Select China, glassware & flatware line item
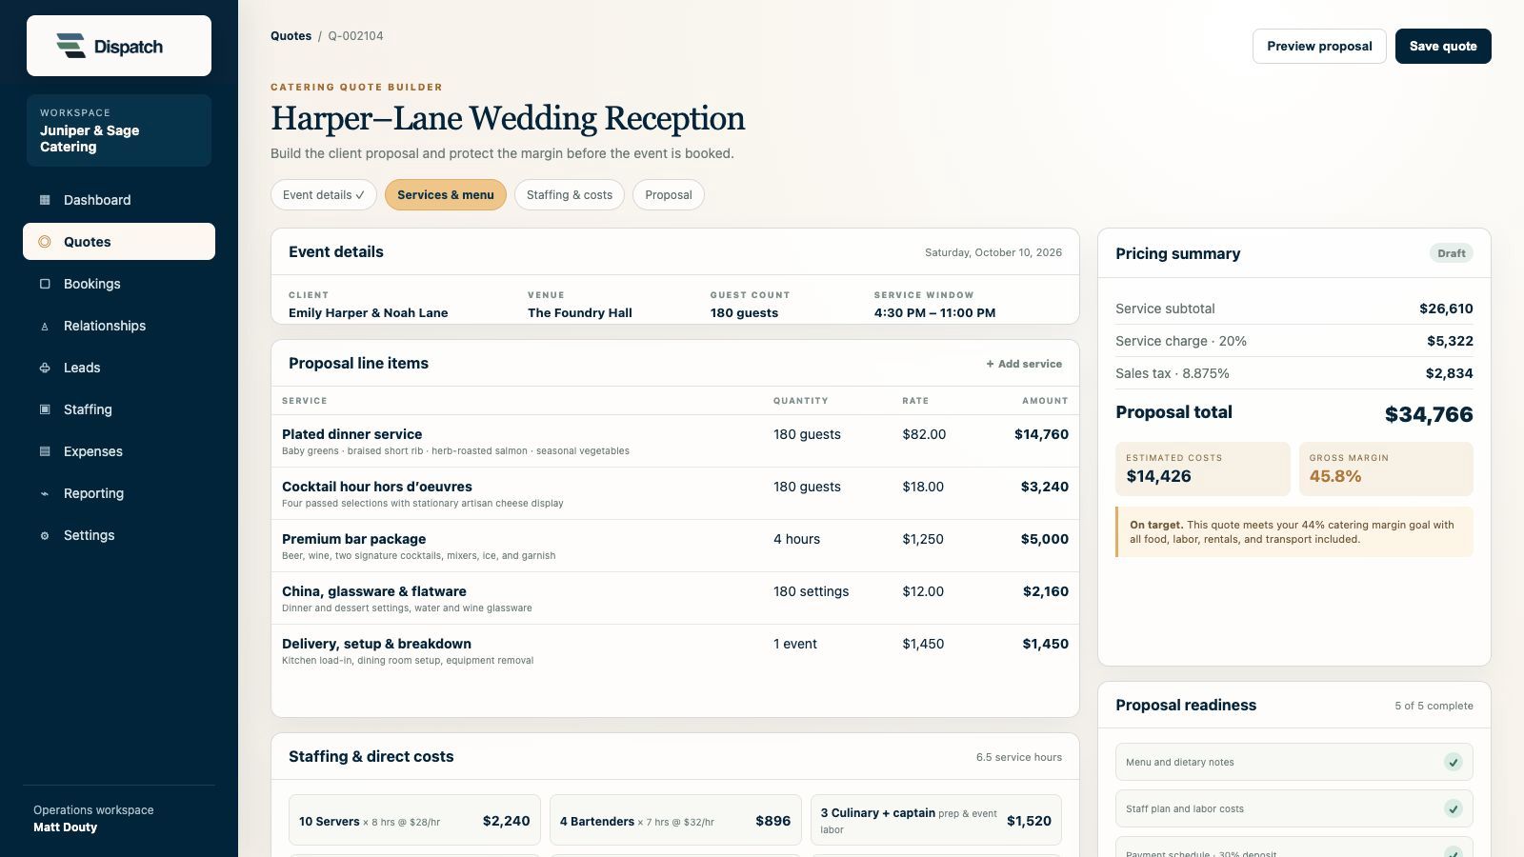The width and height of the screenshot is (1524, 857). [x=675, y=598]
